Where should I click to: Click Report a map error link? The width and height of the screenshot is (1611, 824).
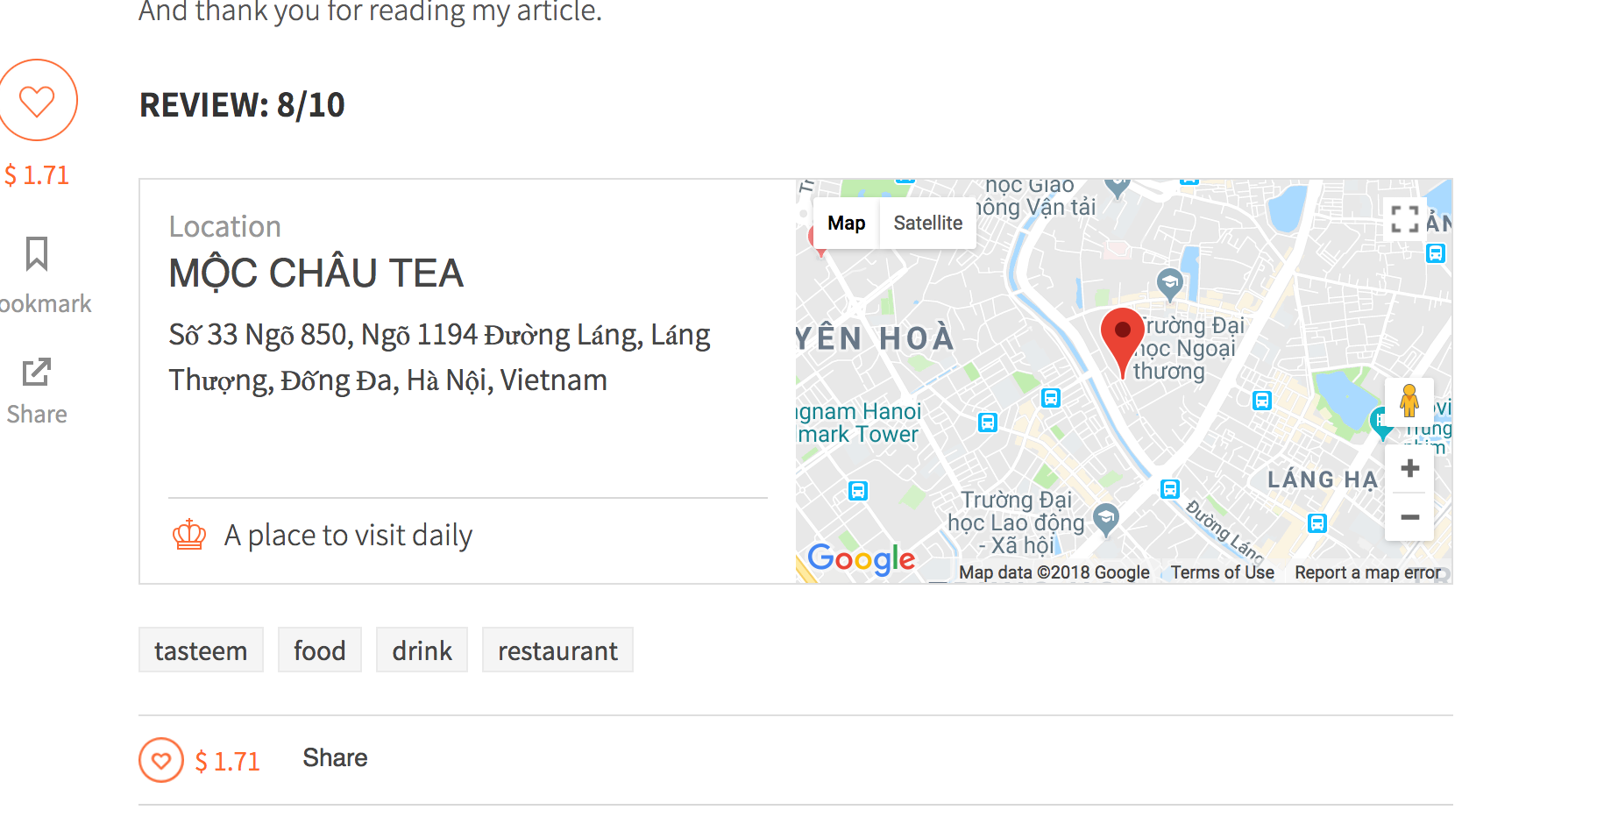1367,572
